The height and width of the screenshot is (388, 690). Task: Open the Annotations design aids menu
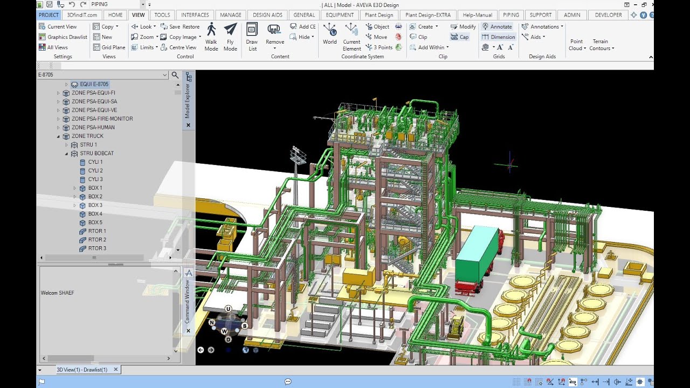point(542,26)
